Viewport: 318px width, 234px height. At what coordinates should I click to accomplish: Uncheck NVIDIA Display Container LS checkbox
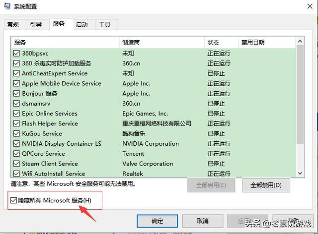click(16, 143)
